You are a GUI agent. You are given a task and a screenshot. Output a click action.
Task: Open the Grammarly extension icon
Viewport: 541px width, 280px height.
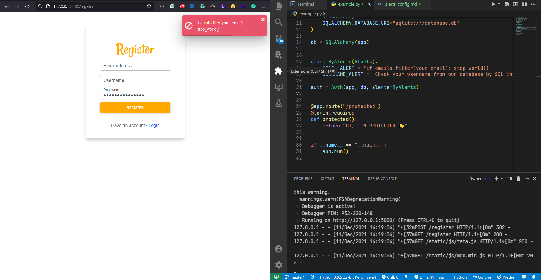253,6
